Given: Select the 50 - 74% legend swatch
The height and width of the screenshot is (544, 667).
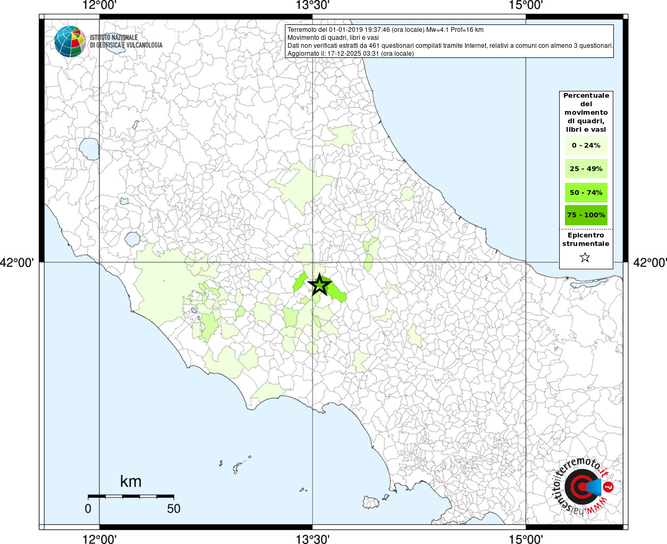Looking at the screenshot, I should click(586, 192).
